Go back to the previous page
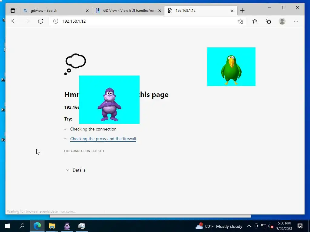The image size is (310, 232). [x=14, y=21]
